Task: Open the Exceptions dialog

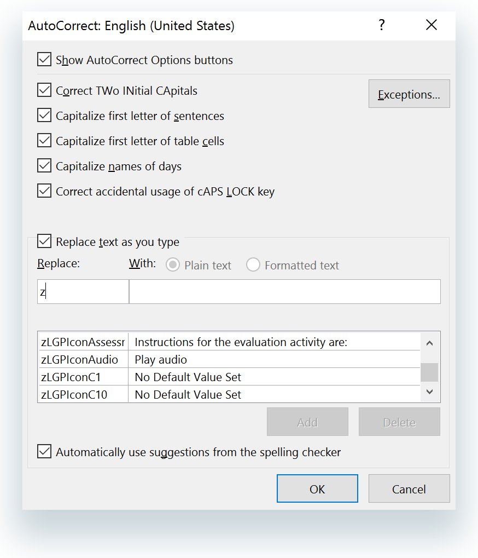Action: [x=409, y=94]
